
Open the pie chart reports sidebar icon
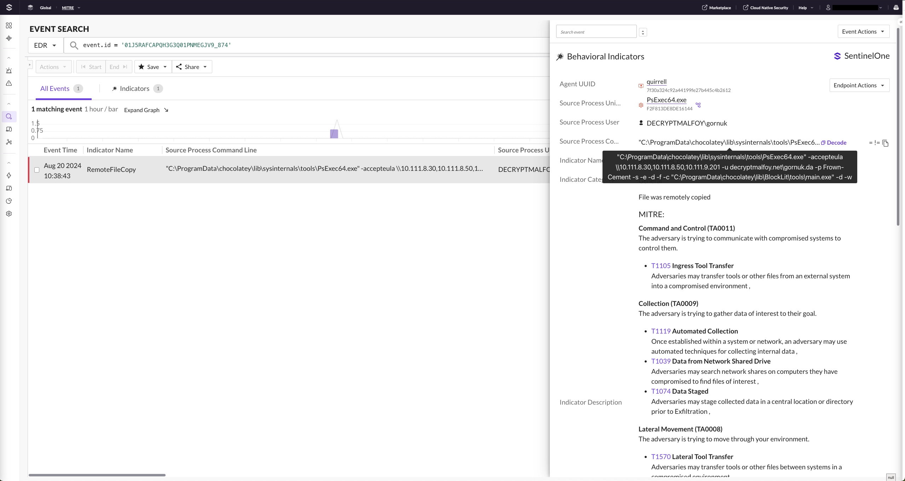(9, 201)
